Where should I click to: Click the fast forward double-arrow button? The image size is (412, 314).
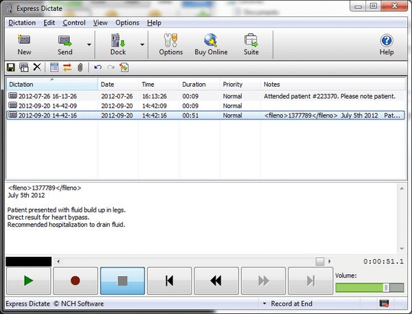tap(263, 280)
